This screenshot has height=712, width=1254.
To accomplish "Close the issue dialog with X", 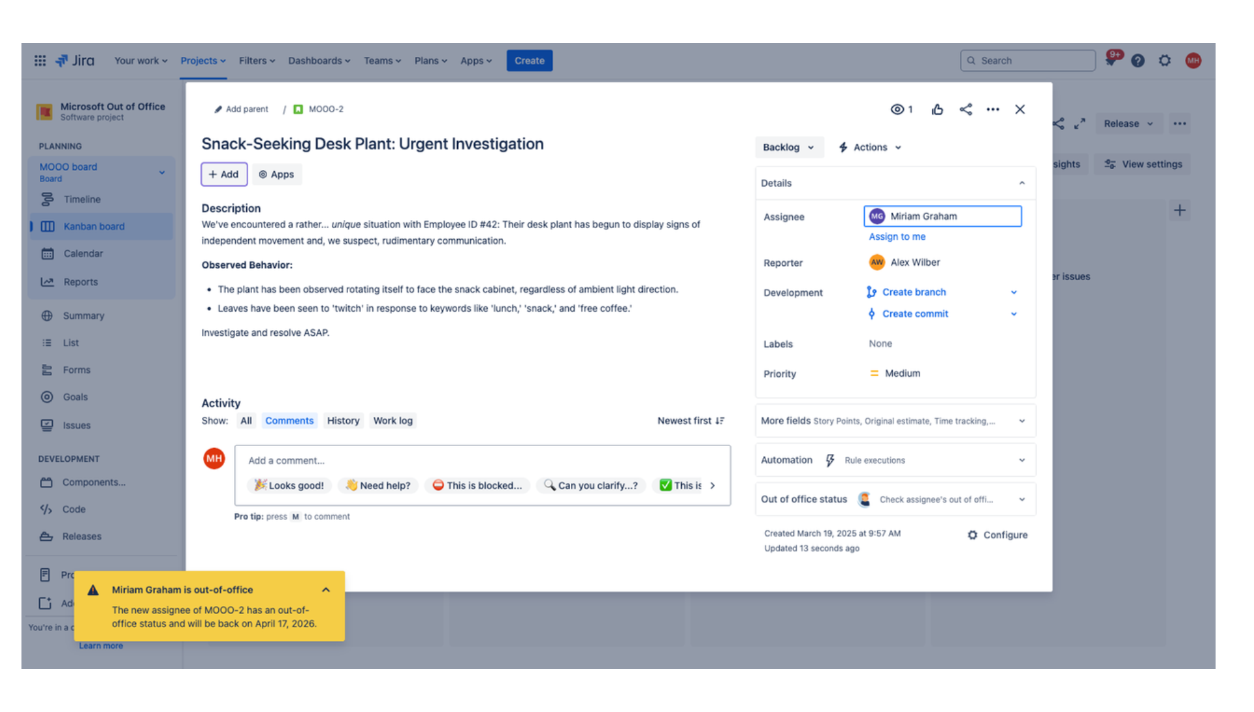I will click(1020, 109).
